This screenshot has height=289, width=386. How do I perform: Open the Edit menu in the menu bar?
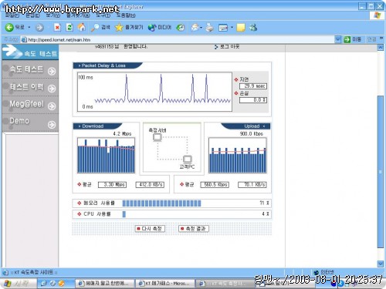click(32, 15)
